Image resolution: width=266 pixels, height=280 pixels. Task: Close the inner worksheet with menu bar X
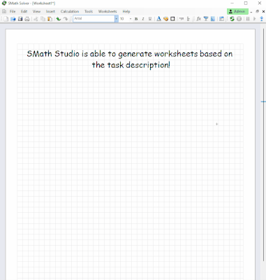[x=263, y=11]
